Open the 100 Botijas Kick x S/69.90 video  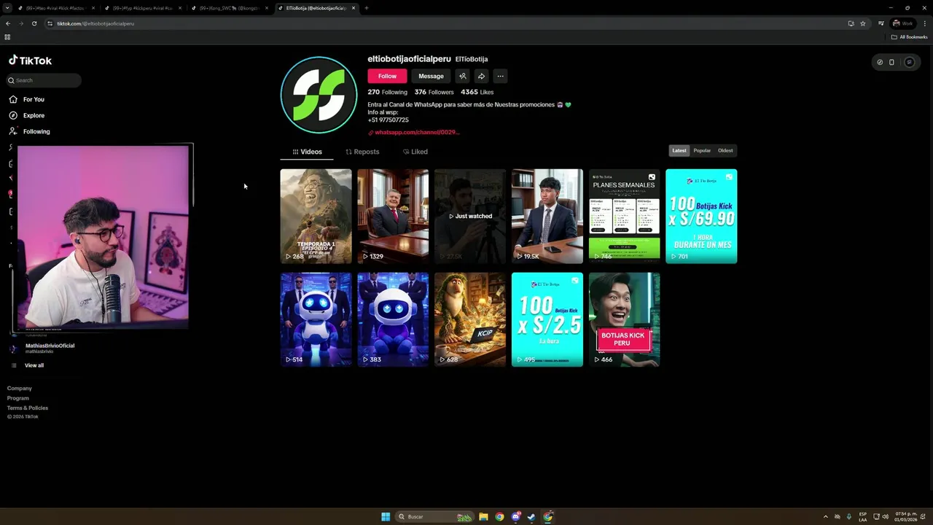tap(701, 216)
